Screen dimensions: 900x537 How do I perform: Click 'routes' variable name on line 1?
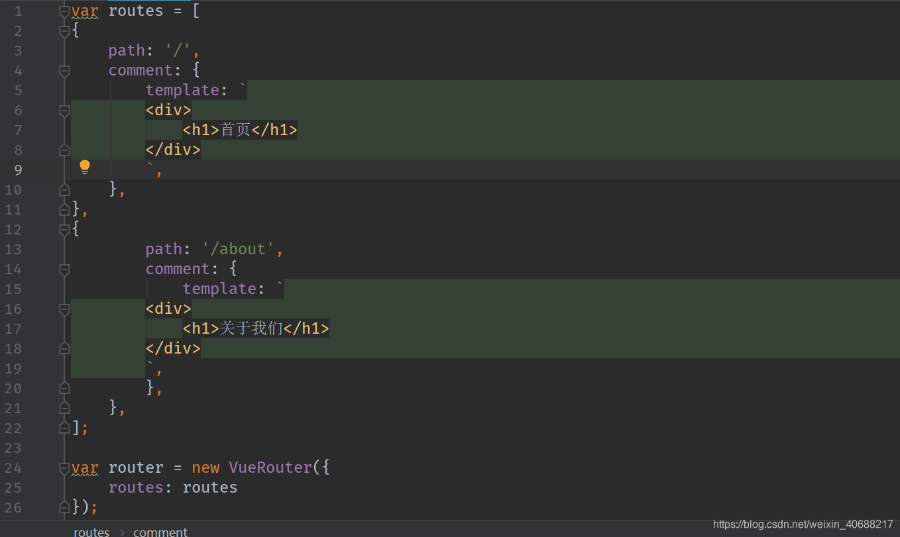(136, 11)
